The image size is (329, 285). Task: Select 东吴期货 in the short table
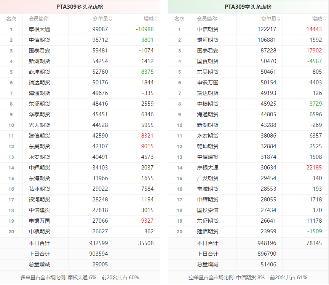208,72
